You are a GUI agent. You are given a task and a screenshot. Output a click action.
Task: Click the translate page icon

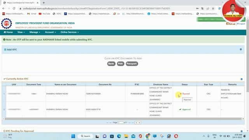(202, 9)
